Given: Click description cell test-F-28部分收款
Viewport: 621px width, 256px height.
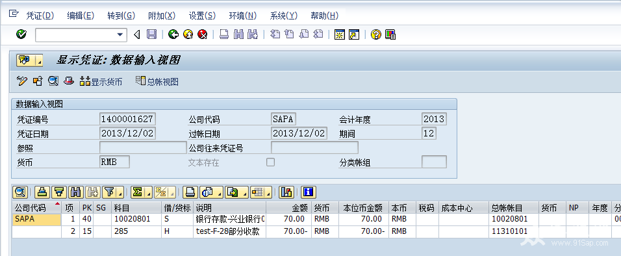Looking at the screenshot, I should coord(230,231).
